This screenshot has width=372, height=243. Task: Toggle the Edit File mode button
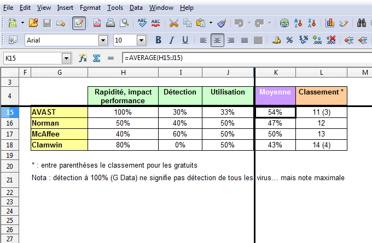pos(79,23)
